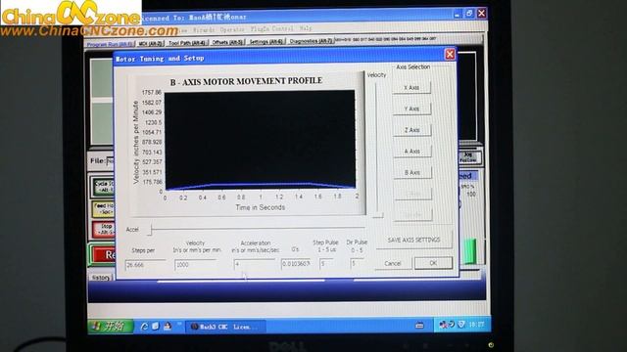
Task: Click SAVE AXIS SETTINGS button
Action: (x=413, y=240)
